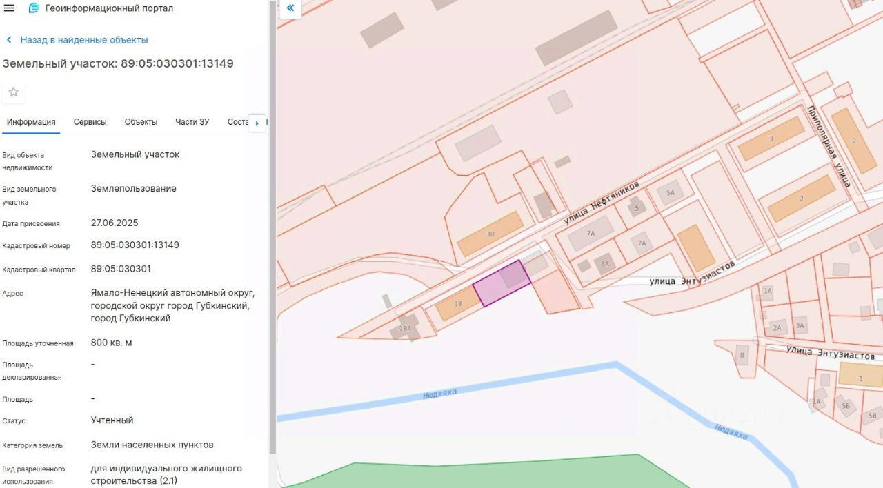Screen dimensions: 883x488
Task: Open the partially visible Соста tab
Action: pos(237,122)
